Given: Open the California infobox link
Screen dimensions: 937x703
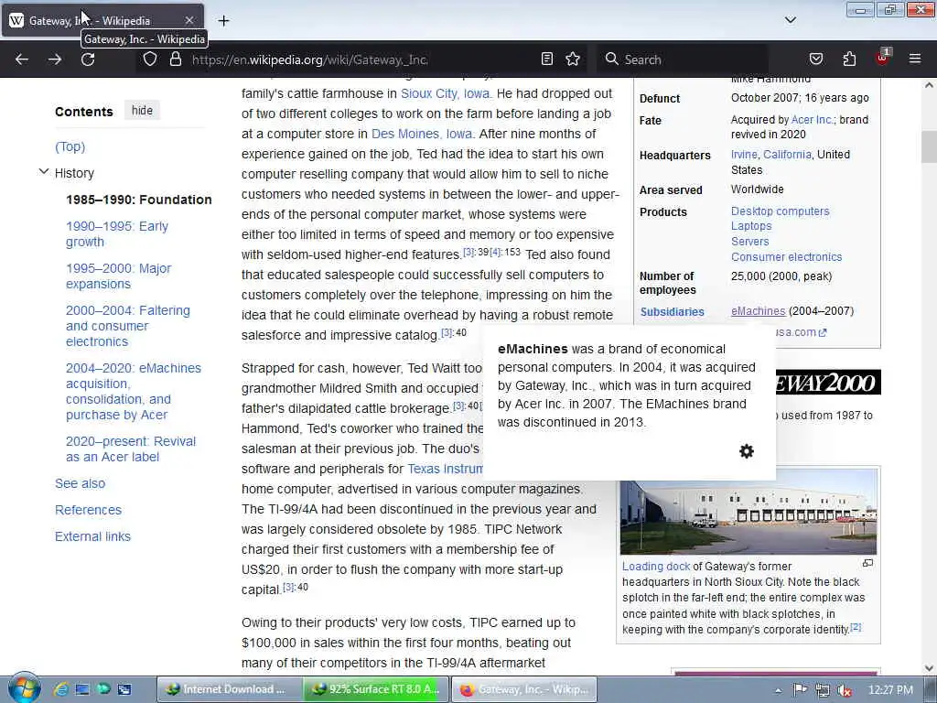Looking at the screenshot, I should pos(787,154).
